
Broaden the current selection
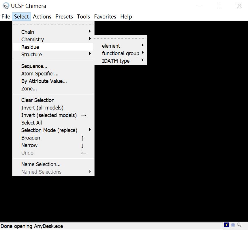click(53, 138)
